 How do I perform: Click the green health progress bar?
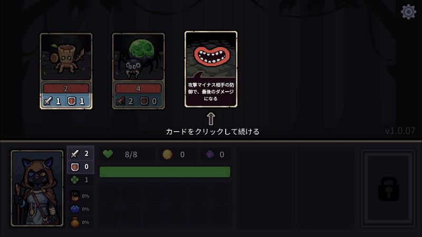[165, 172]
